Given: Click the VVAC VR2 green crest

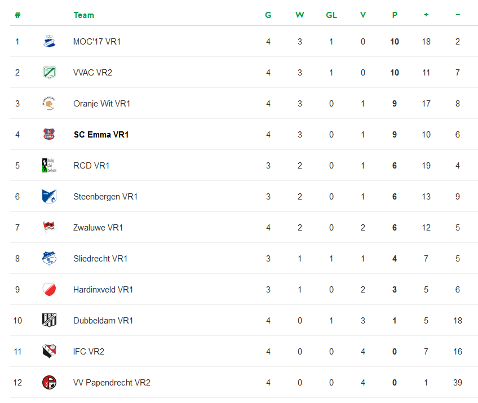Looking at the screenshot, I should click(49, 73).
